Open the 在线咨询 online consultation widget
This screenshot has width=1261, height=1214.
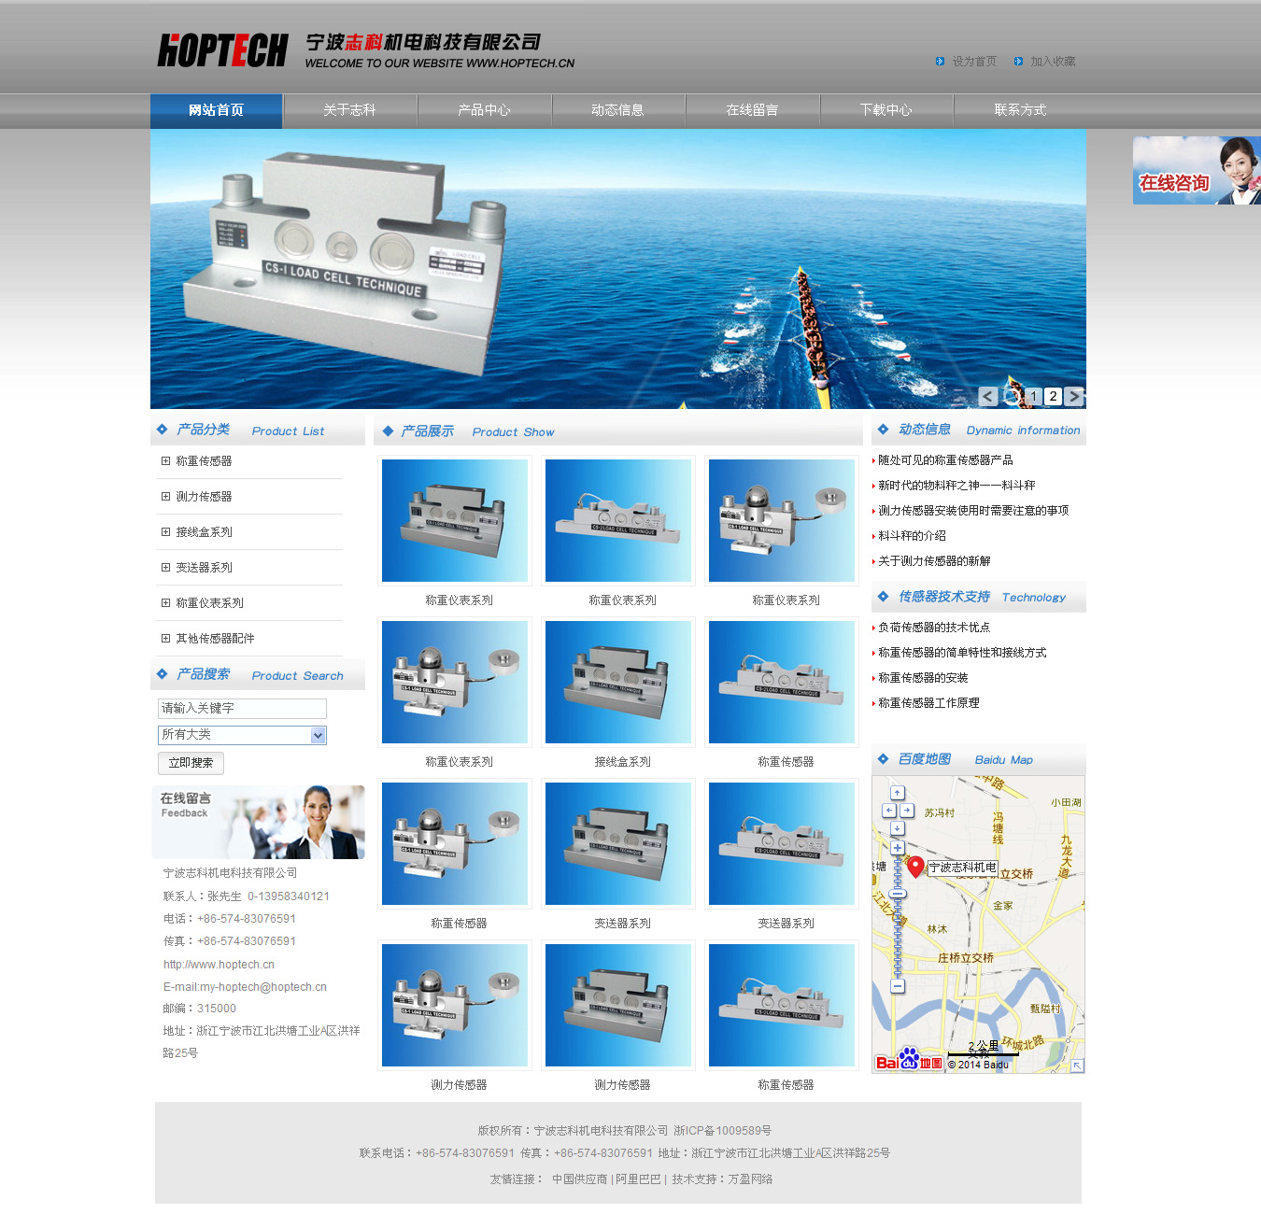pos(1196,171)
